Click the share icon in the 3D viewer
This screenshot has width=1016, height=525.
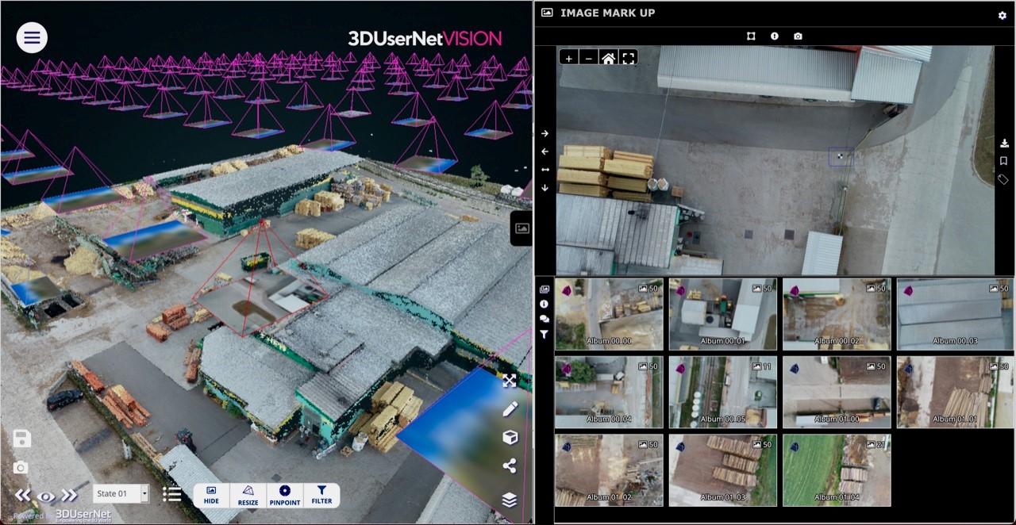(x=509, y=466)
